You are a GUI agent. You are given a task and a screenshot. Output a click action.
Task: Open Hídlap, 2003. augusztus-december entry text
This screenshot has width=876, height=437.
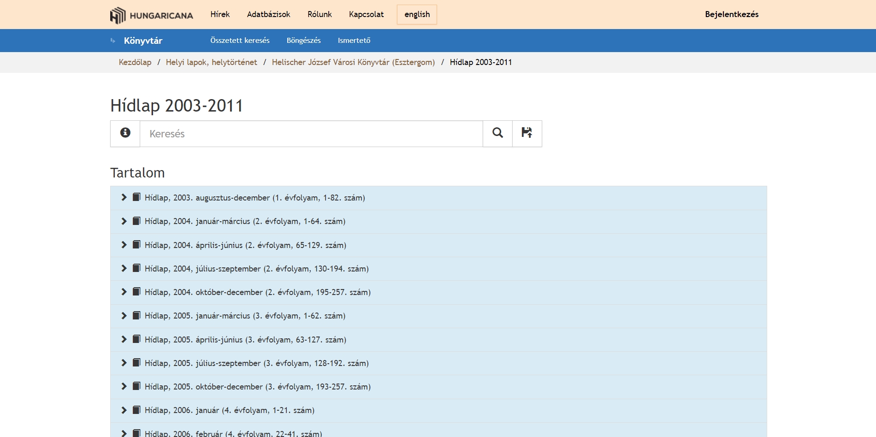coord(255,198)
